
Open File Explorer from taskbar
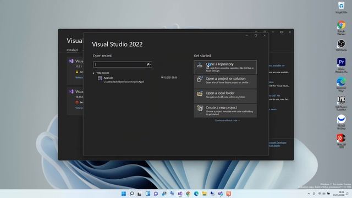click(x=204, y=194)
